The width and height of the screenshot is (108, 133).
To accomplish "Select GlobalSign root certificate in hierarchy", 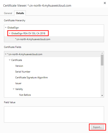I will click(x=13, y=28).
